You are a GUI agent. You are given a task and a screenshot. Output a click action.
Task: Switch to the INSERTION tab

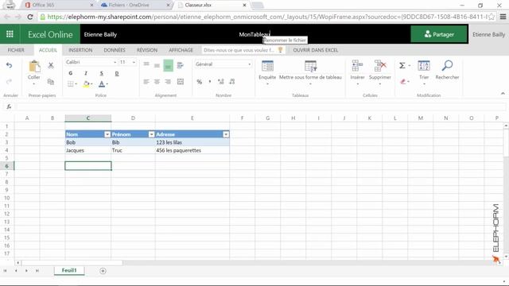(x=80, y=50)
